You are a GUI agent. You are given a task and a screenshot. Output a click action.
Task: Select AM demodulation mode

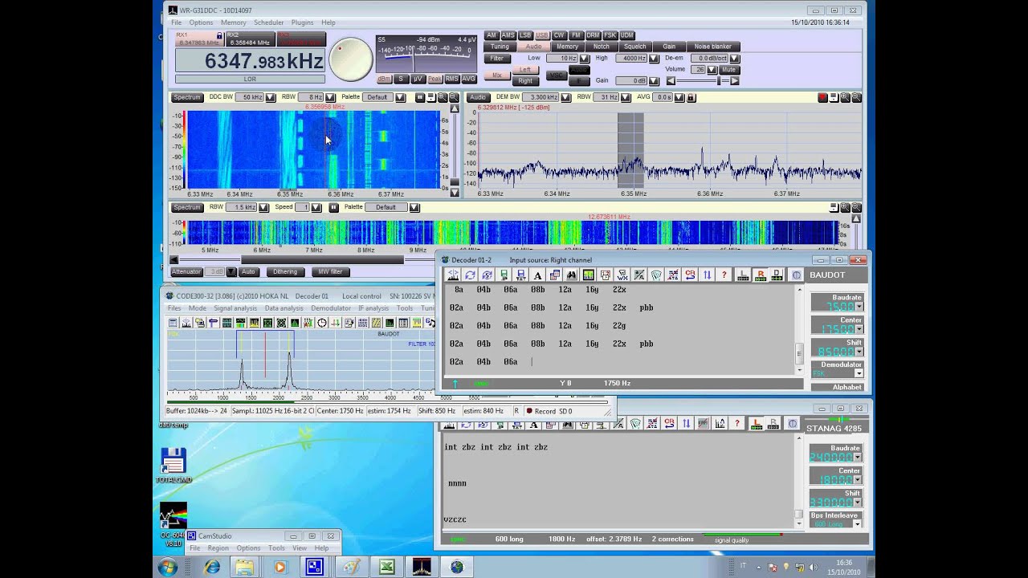point(492,35)
